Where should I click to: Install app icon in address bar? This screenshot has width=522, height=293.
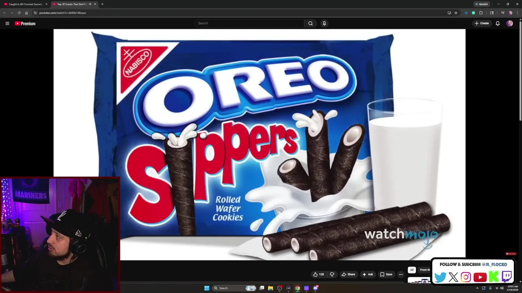coord(449,13)
